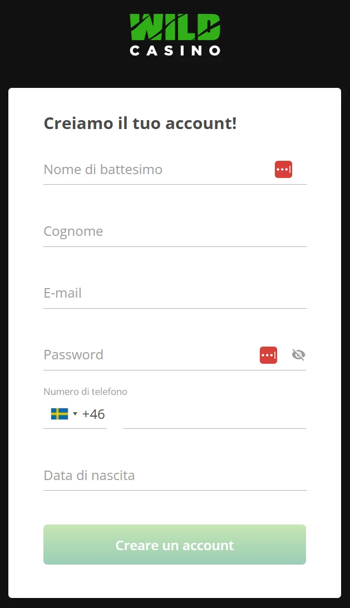Click the flag icon in the phone number field
The image size is (350, 608).
point(59,414)
